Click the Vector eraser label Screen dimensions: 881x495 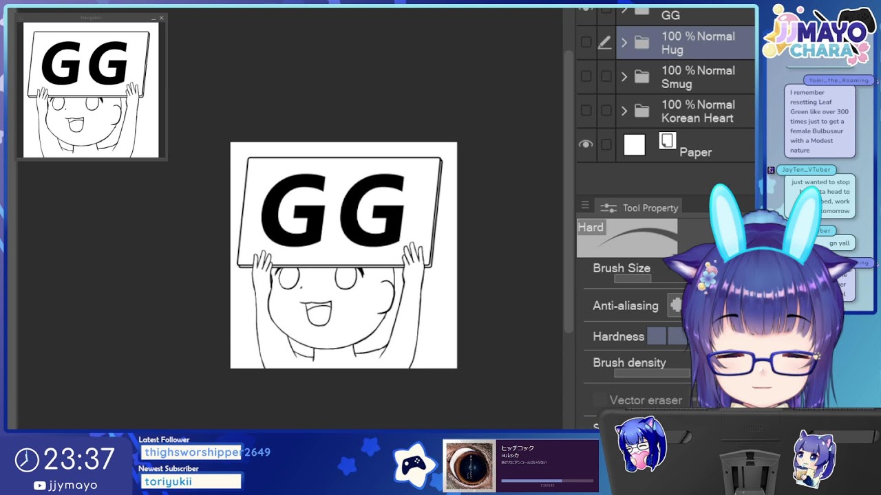point(646,399)
